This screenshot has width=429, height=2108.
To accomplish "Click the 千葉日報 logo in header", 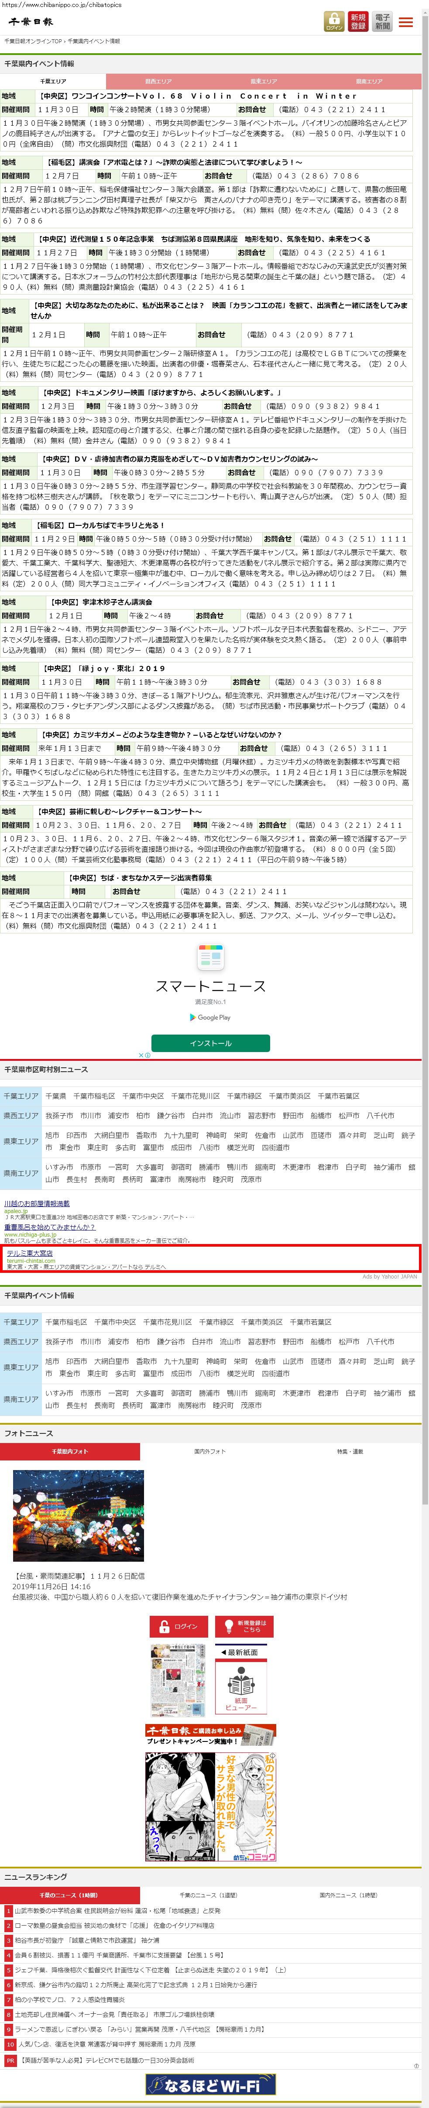I will pyautogui.click(x=31, y=22).
